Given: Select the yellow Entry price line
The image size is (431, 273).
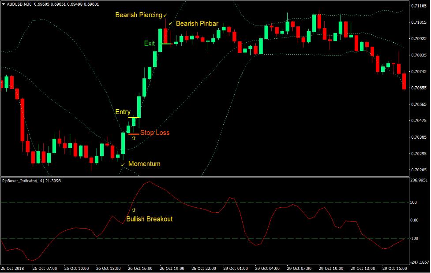Looking at the screenshot, I should 133,118.
